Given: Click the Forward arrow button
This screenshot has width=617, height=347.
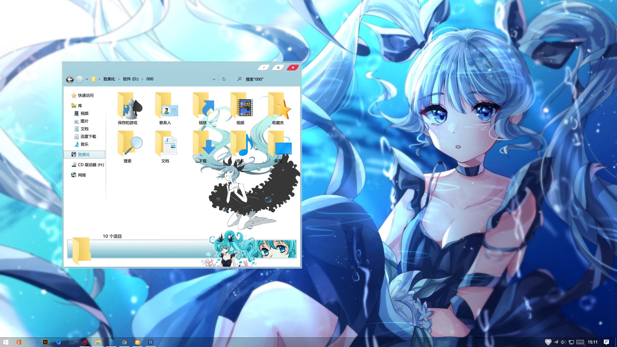Looking at the screenshot, I should click(79, 79).
